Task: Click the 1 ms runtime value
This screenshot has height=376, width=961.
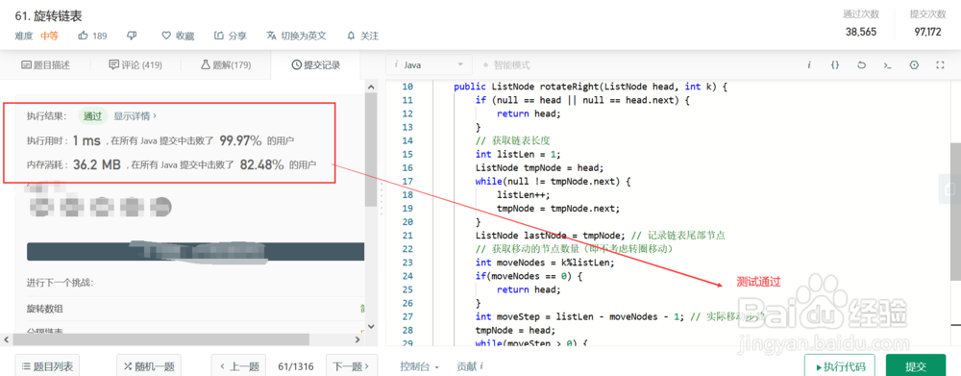Action: [x=86, y=140]
